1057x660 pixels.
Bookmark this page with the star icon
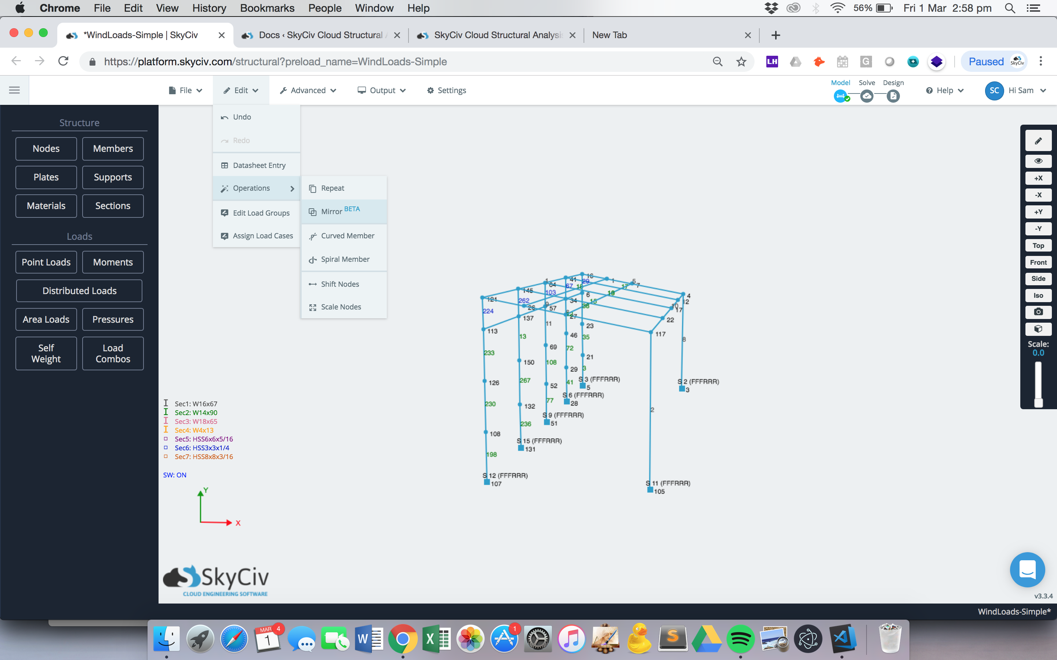pyautogui.click(x=741, y=62)
